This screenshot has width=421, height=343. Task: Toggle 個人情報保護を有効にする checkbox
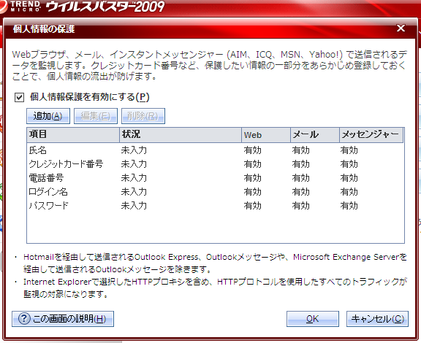click(x=19, y=97)
